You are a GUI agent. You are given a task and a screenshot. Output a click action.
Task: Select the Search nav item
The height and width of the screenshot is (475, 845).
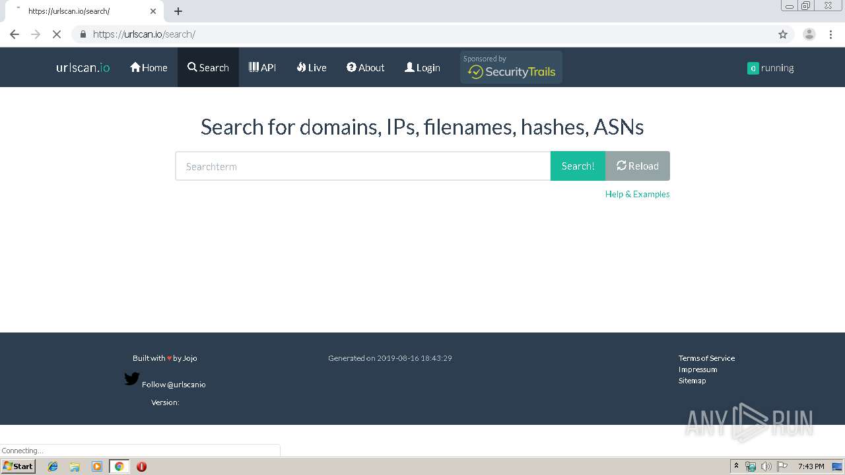pos(208,67)
